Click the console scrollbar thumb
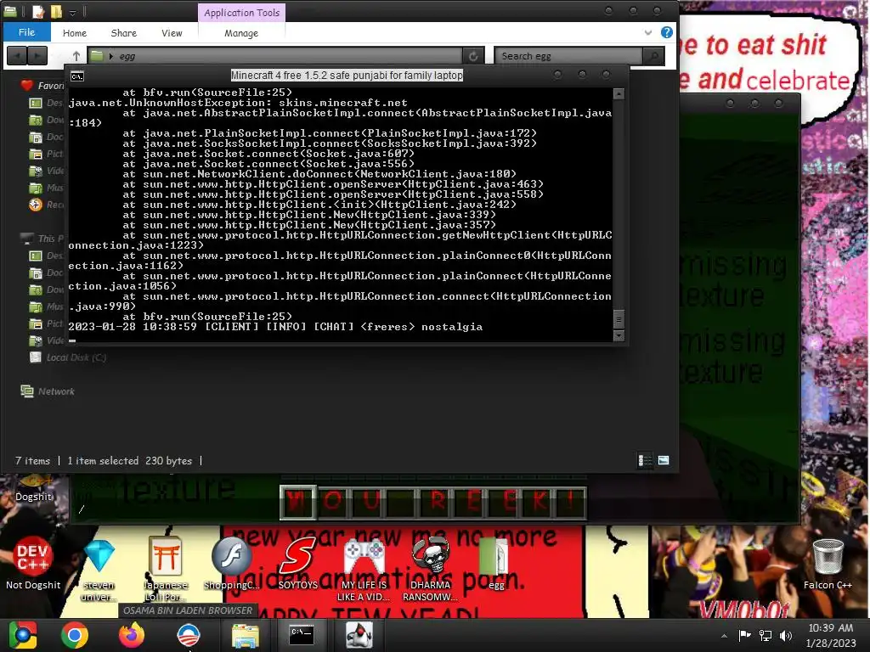 pos(619,319)
